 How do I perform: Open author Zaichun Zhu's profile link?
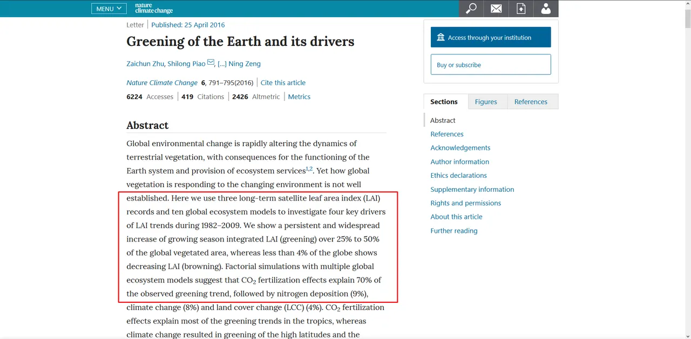(145, 64)
